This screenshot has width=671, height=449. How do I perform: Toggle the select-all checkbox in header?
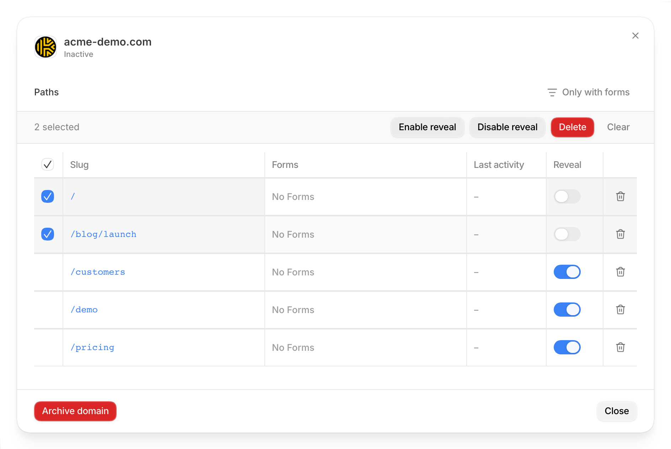(48, 164)
